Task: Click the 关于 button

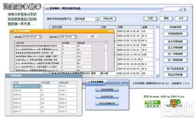Action: point(181,19)
